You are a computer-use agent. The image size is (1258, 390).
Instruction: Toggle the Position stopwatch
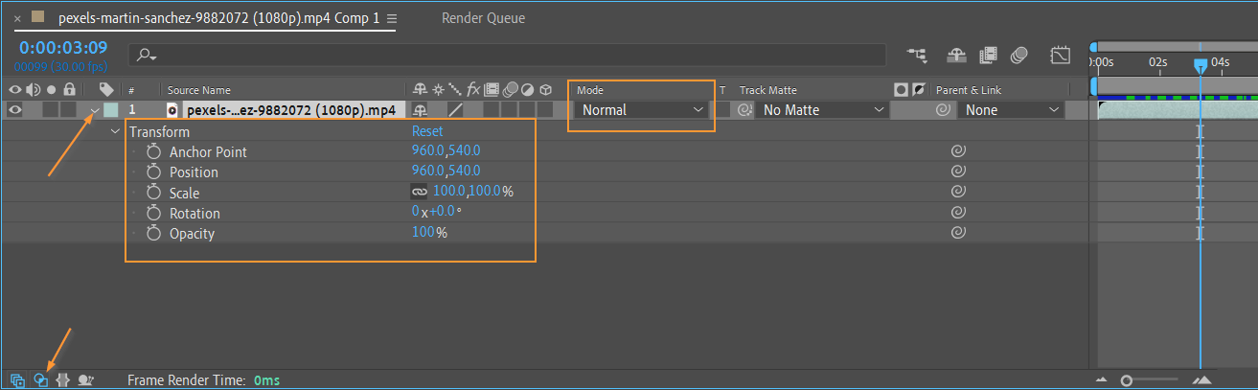[x=153, y=172]
